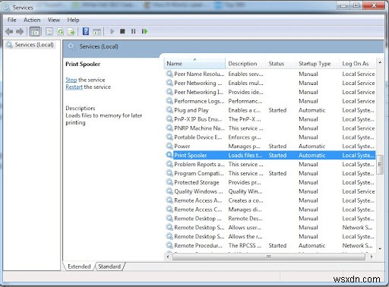This screenshot has width=389, height=287.
Task: Click the horizontal scrollbar right arrow
Action: pyautogui.click(x=372, y=257)
